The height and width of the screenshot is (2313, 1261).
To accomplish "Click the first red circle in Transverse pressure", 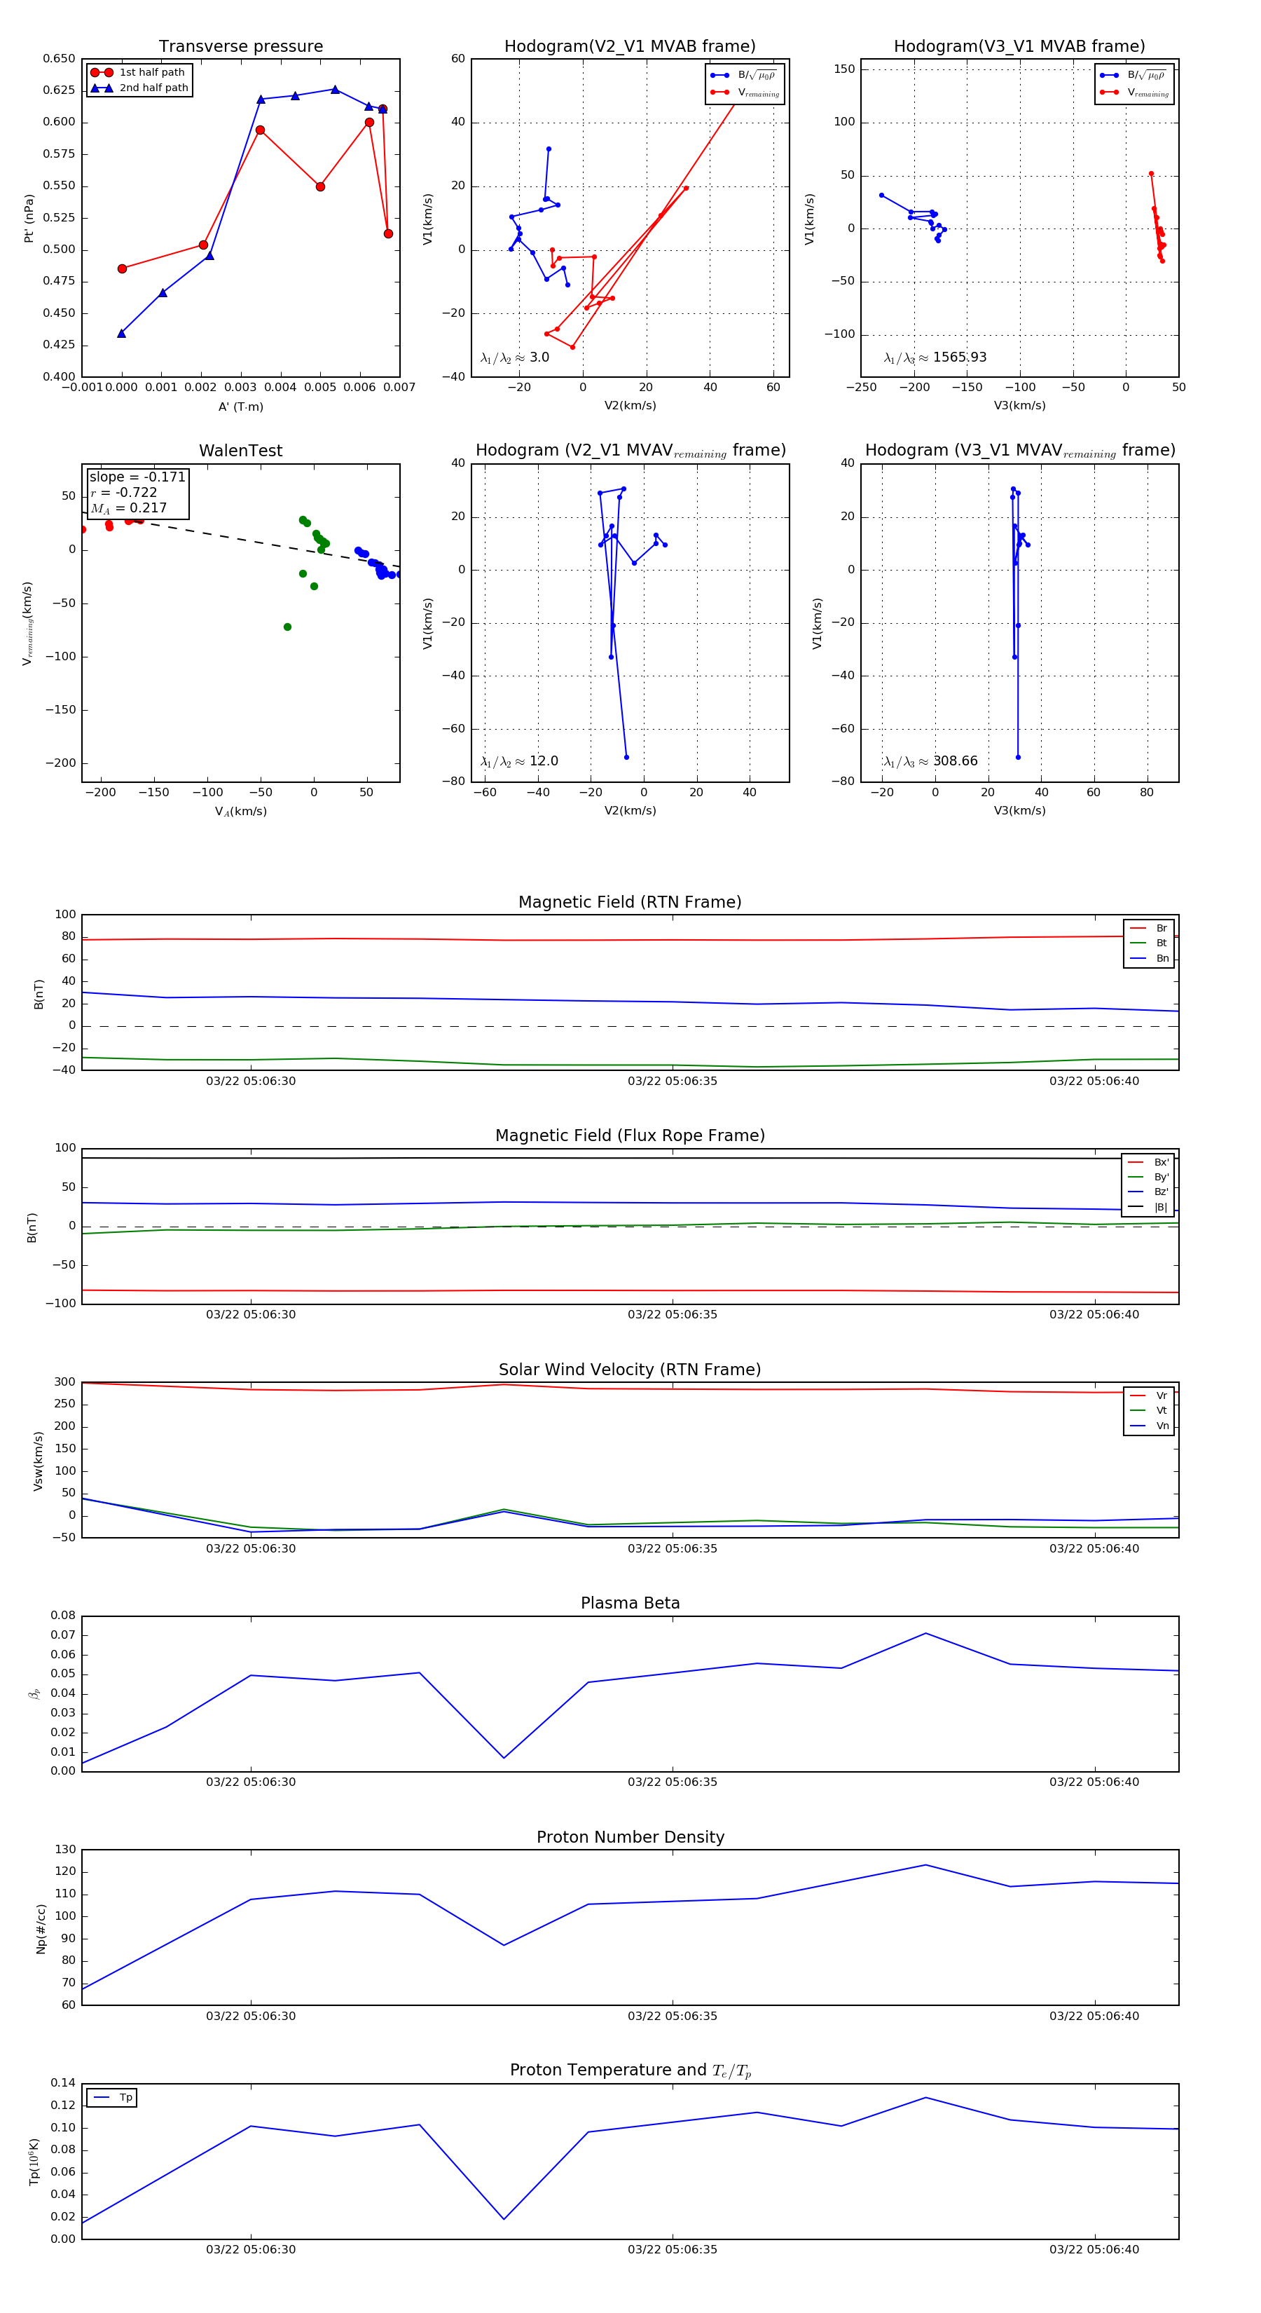I will point(122,268).
